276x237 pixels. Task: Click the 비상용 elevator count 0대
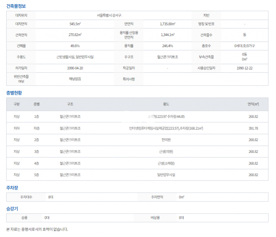click(x=181, y=218)
